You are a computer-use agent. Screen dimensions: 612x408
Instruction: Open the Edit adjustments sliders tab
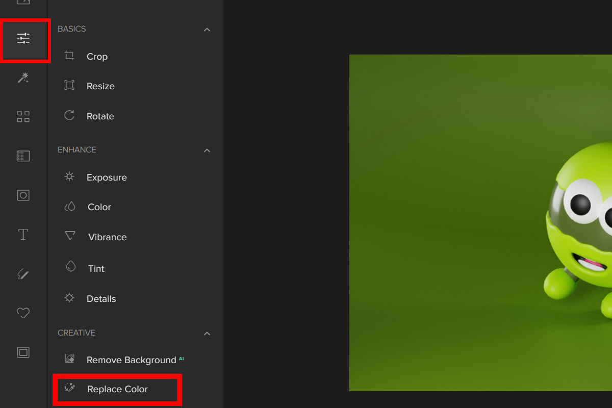23,38
